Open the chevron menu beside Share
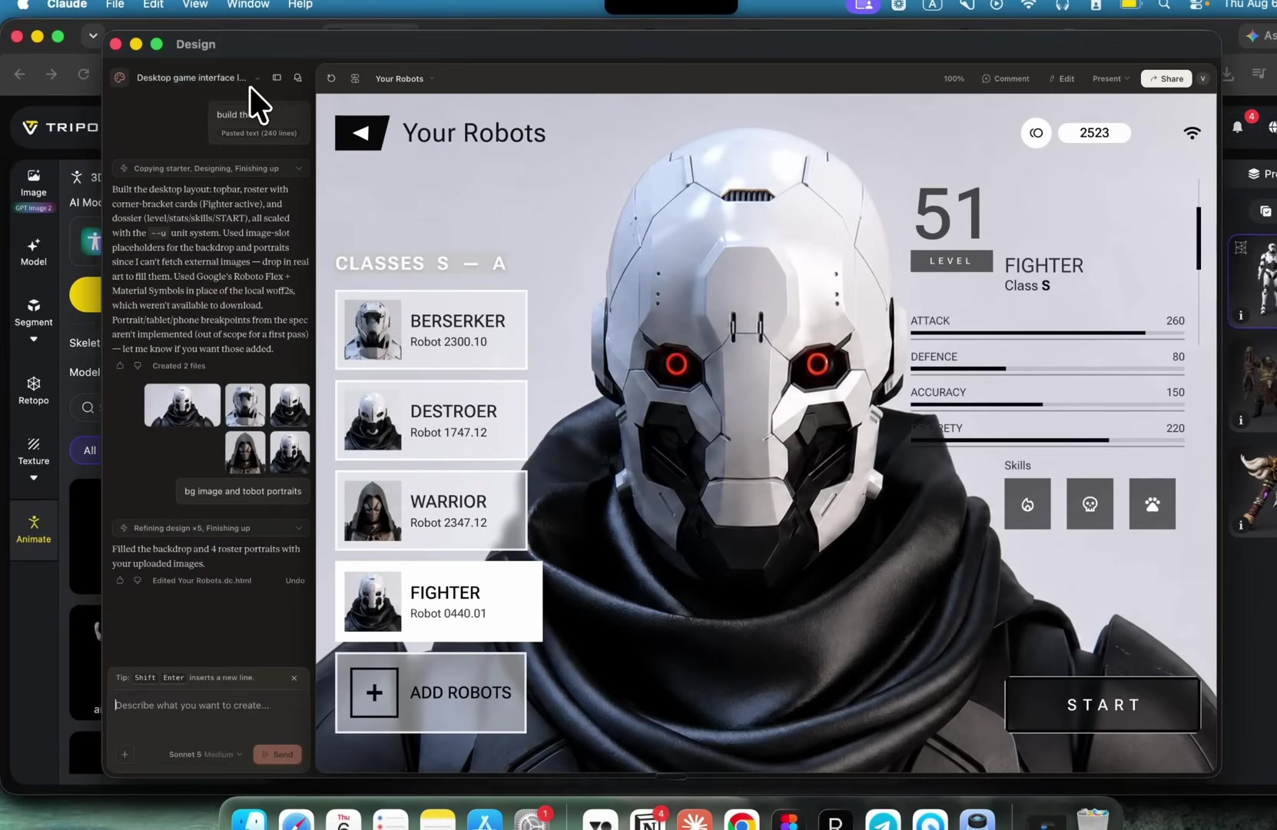1277x830 pixels. [1203, 78]
